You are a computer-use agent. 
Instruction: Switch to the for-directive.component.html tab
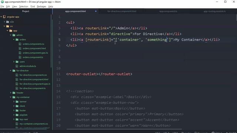(122, 11)
